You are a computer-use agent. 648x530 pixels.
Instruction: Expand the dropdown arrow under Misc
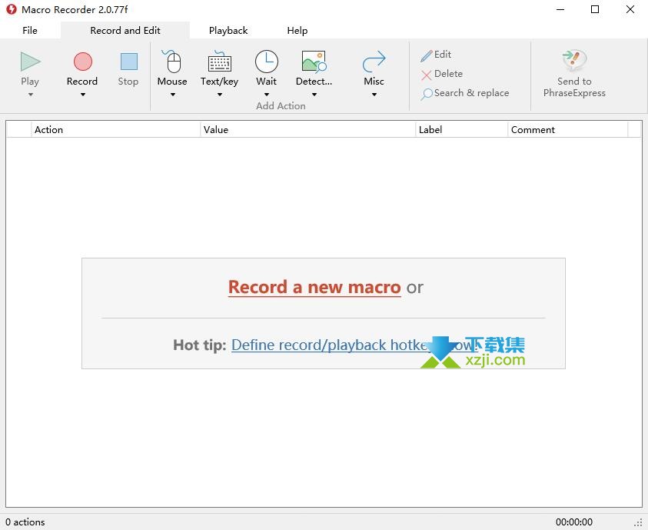coord(374,95)
